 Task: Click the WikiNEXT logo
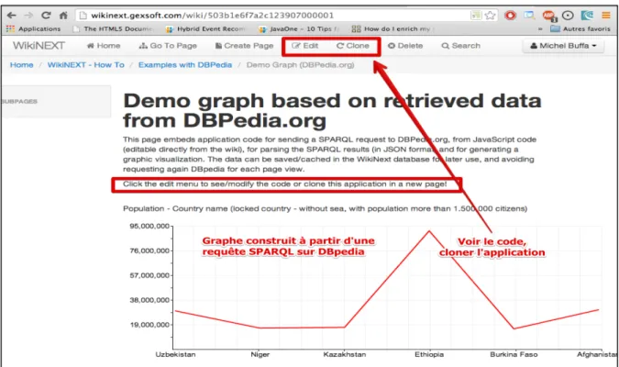coord(39,46)
